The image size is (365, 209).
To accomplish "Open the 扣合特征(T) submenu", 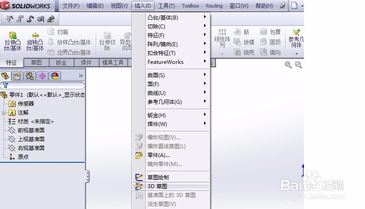I will (177, 53).
